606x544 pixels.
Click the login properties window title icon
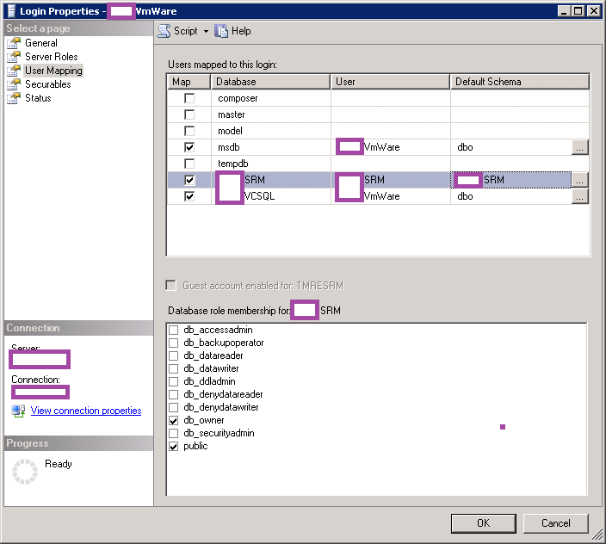point(11,11)
